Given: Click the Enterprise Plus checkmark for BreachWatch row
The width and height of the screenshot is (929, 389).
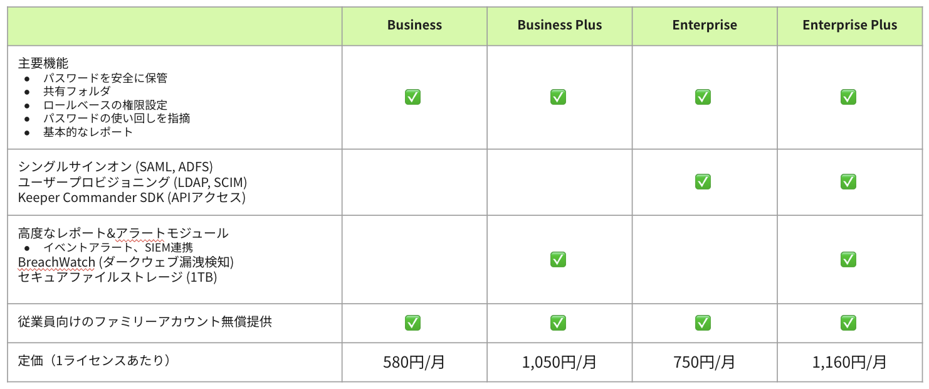Looking at the screenshot, I should (x=848, y=259).
